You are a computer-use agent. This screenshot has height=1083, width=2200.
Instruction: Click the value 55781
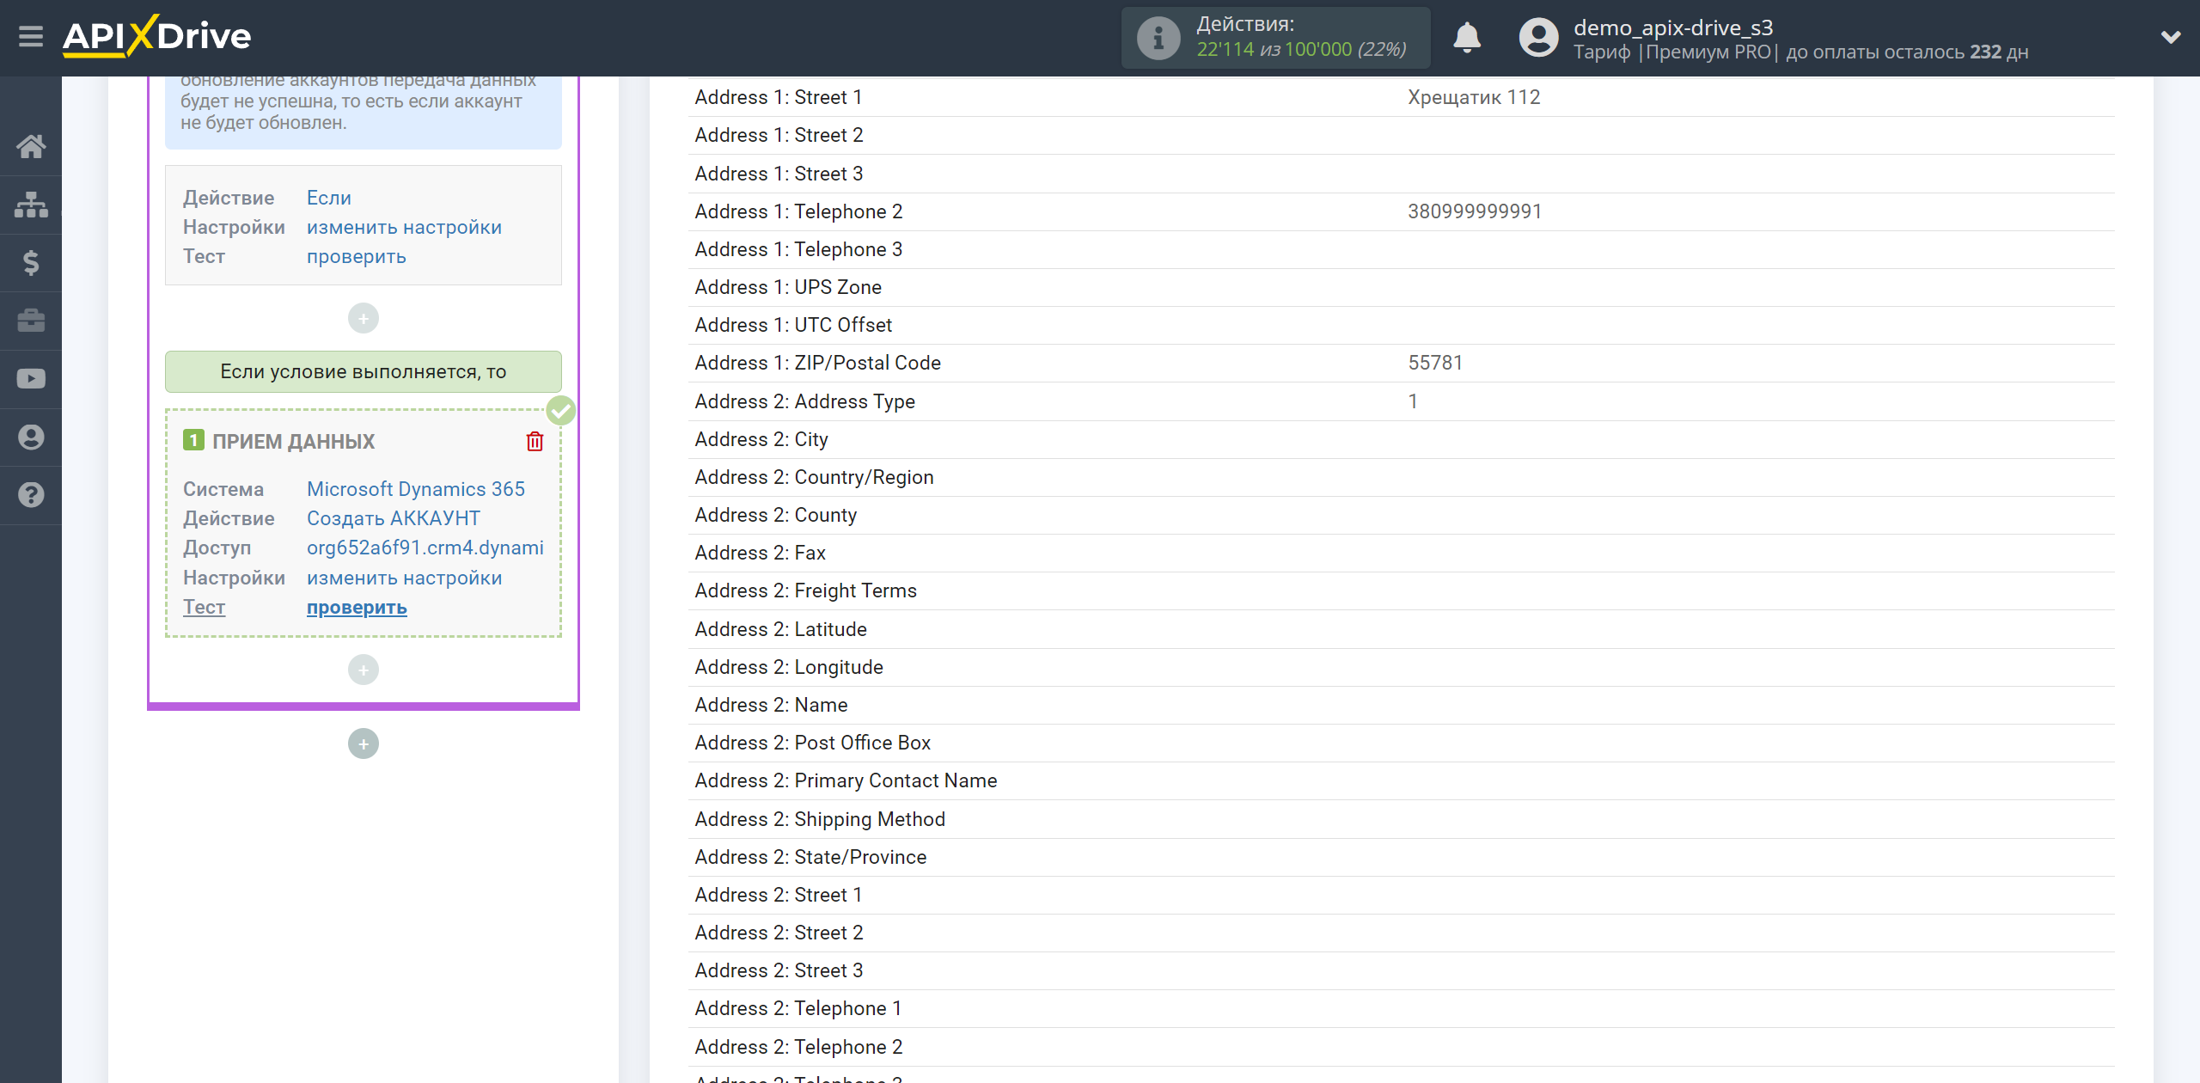[1435, 363]
